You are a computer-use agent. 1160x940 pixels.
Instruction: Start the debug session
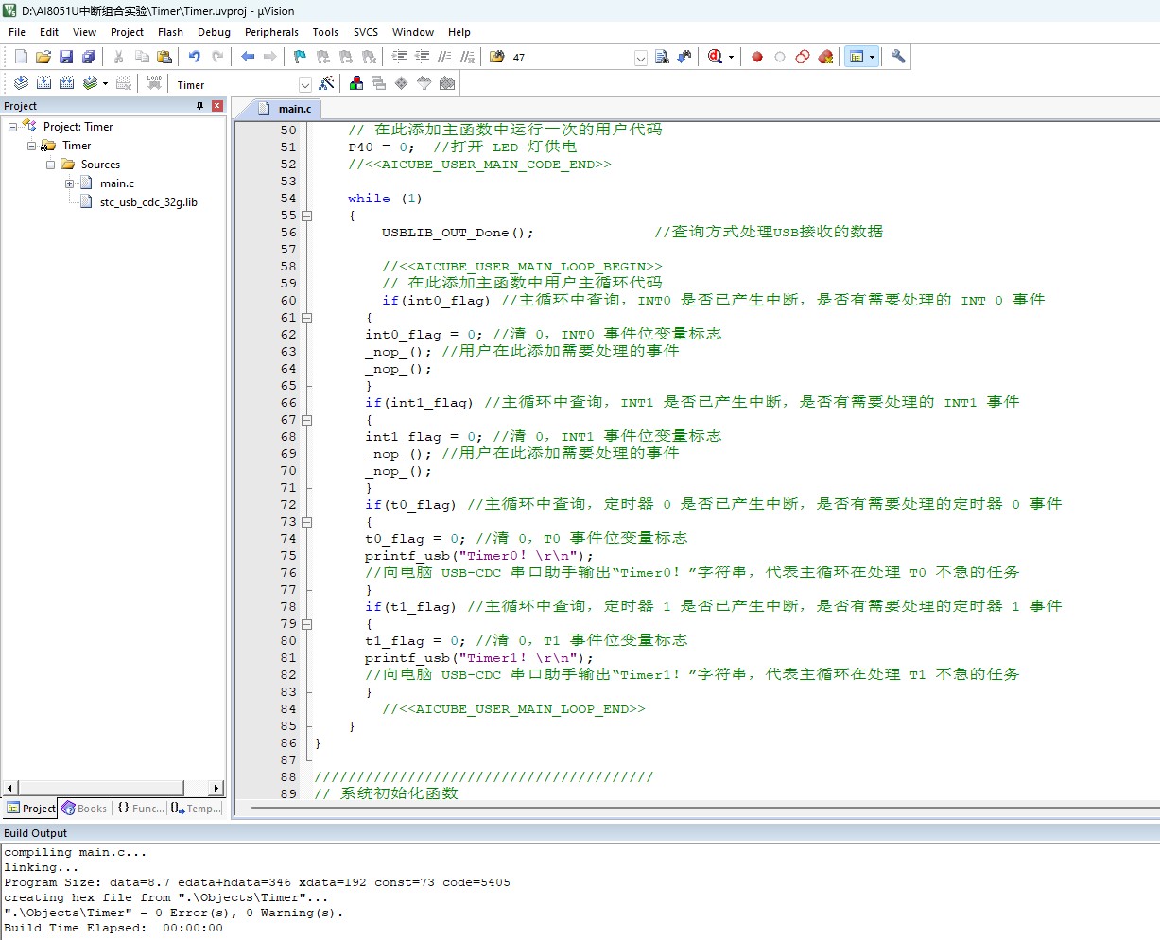tap(716, 57)
